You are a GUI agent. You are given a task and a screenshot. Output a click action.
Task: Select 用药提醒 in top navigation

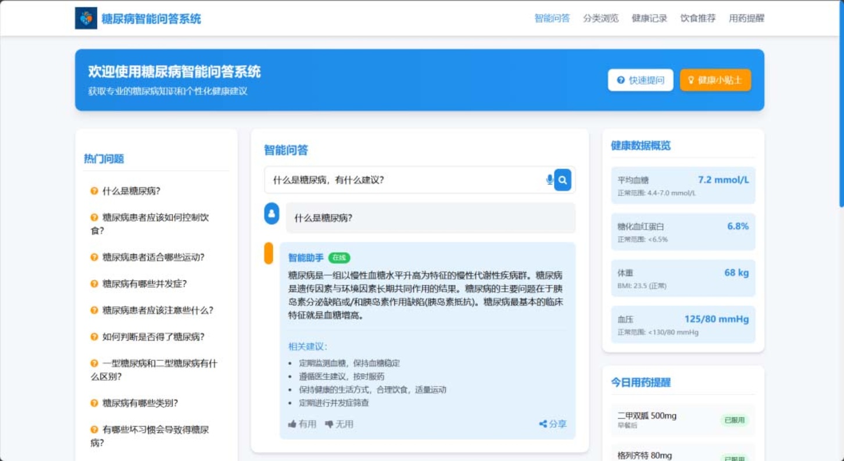point(746,19)
